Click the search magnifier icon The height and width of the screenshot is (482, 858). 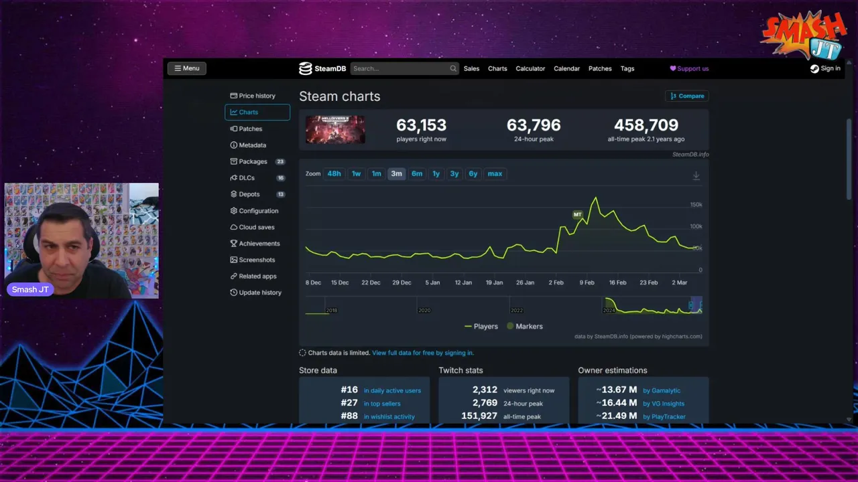(453, 68)
